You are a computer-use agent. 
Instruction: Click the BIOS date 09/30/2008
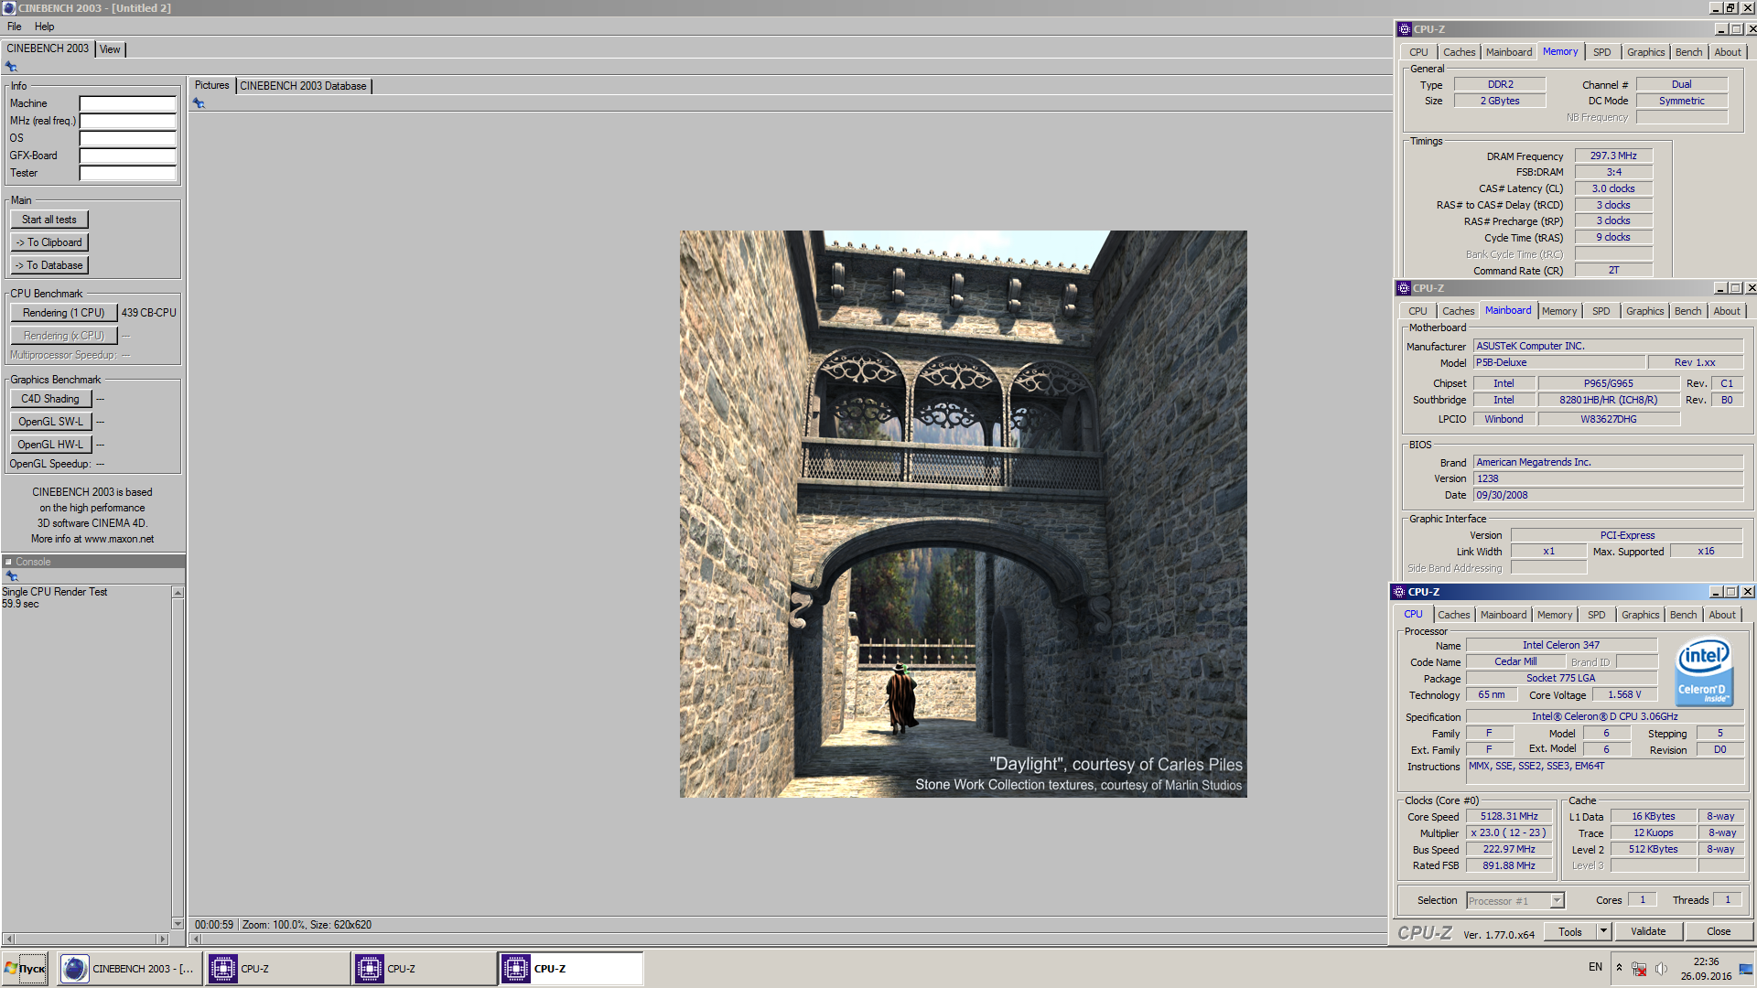[1607, 495]
